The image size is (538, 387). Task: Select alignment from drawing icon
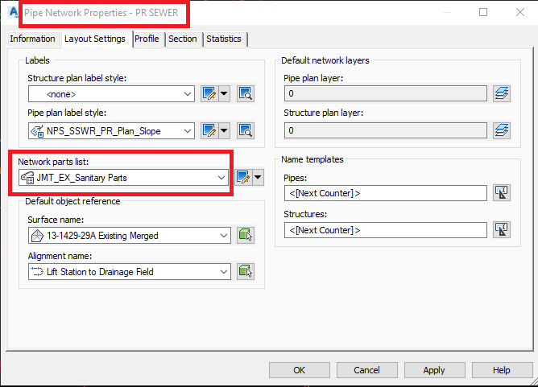pos(246,271)
